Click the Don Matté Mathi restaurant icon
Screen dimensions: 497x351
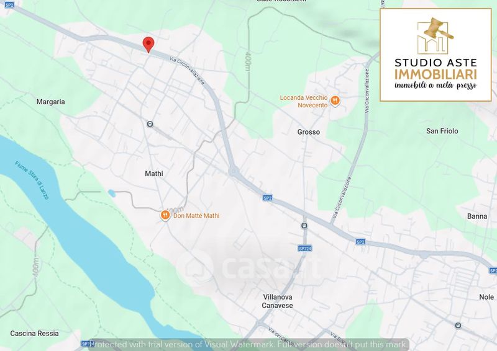[x=165, y=216]
